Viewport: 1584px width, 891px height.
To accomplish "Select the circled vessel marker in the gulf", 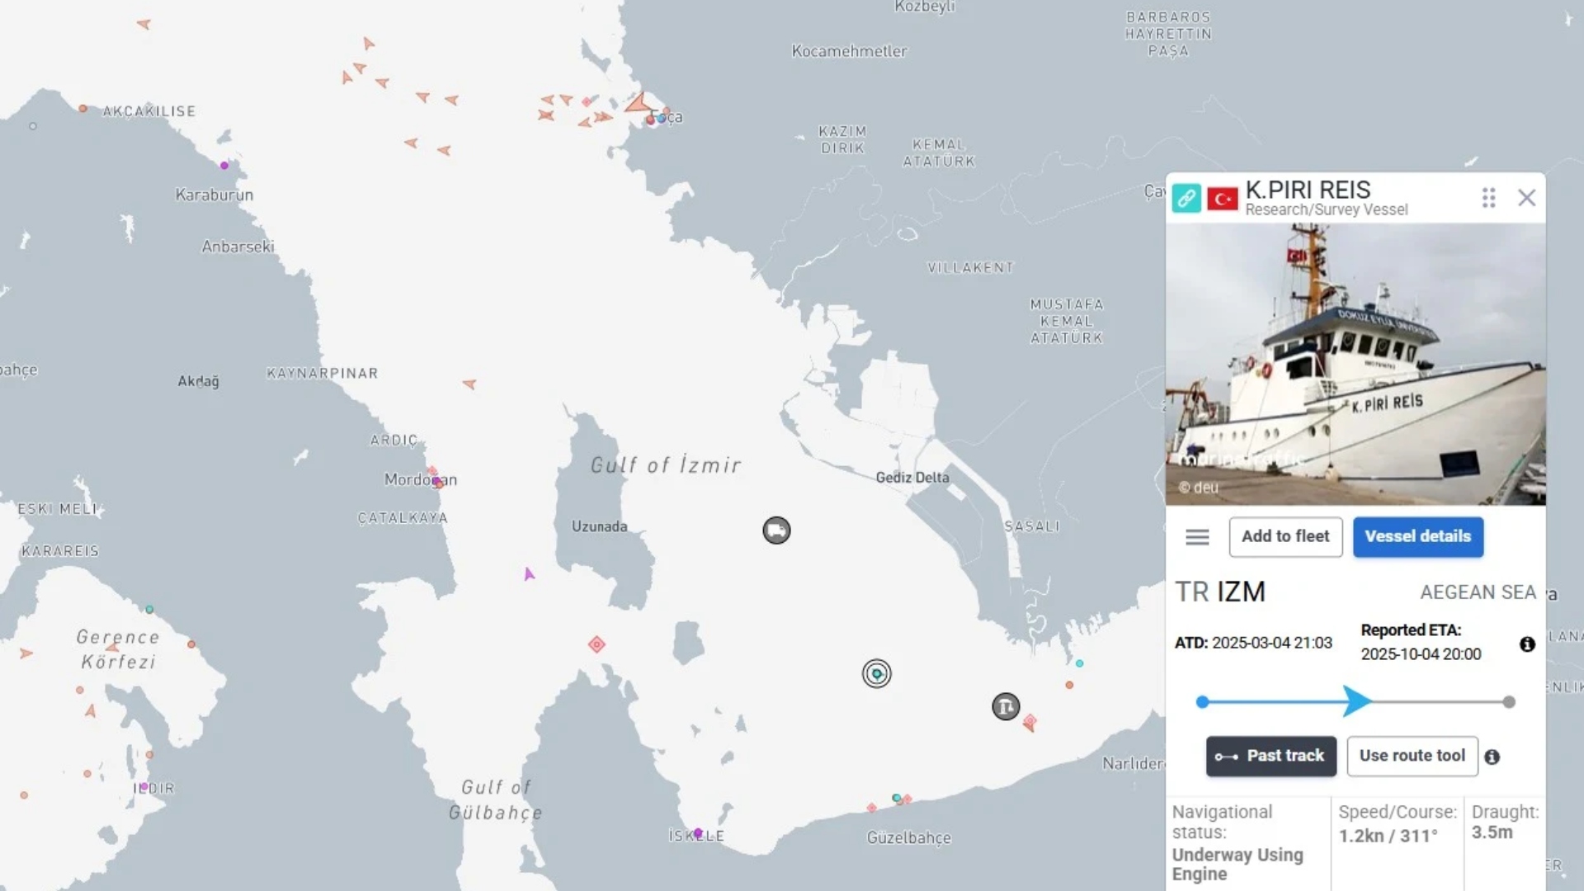I will (x=876, y=674).
